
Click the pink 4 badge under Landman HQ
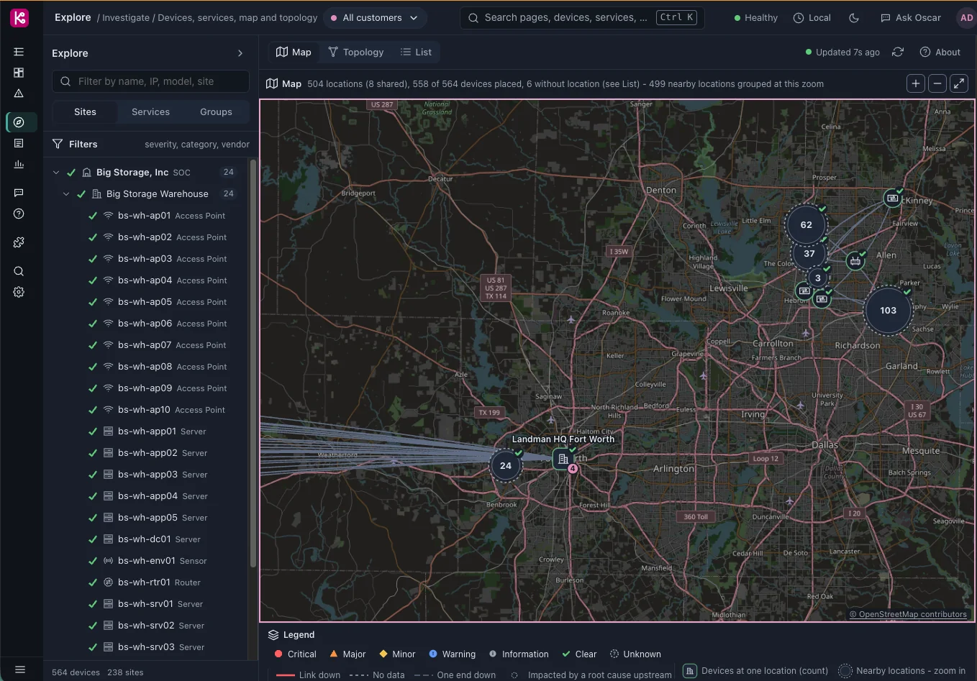point(573,469)
